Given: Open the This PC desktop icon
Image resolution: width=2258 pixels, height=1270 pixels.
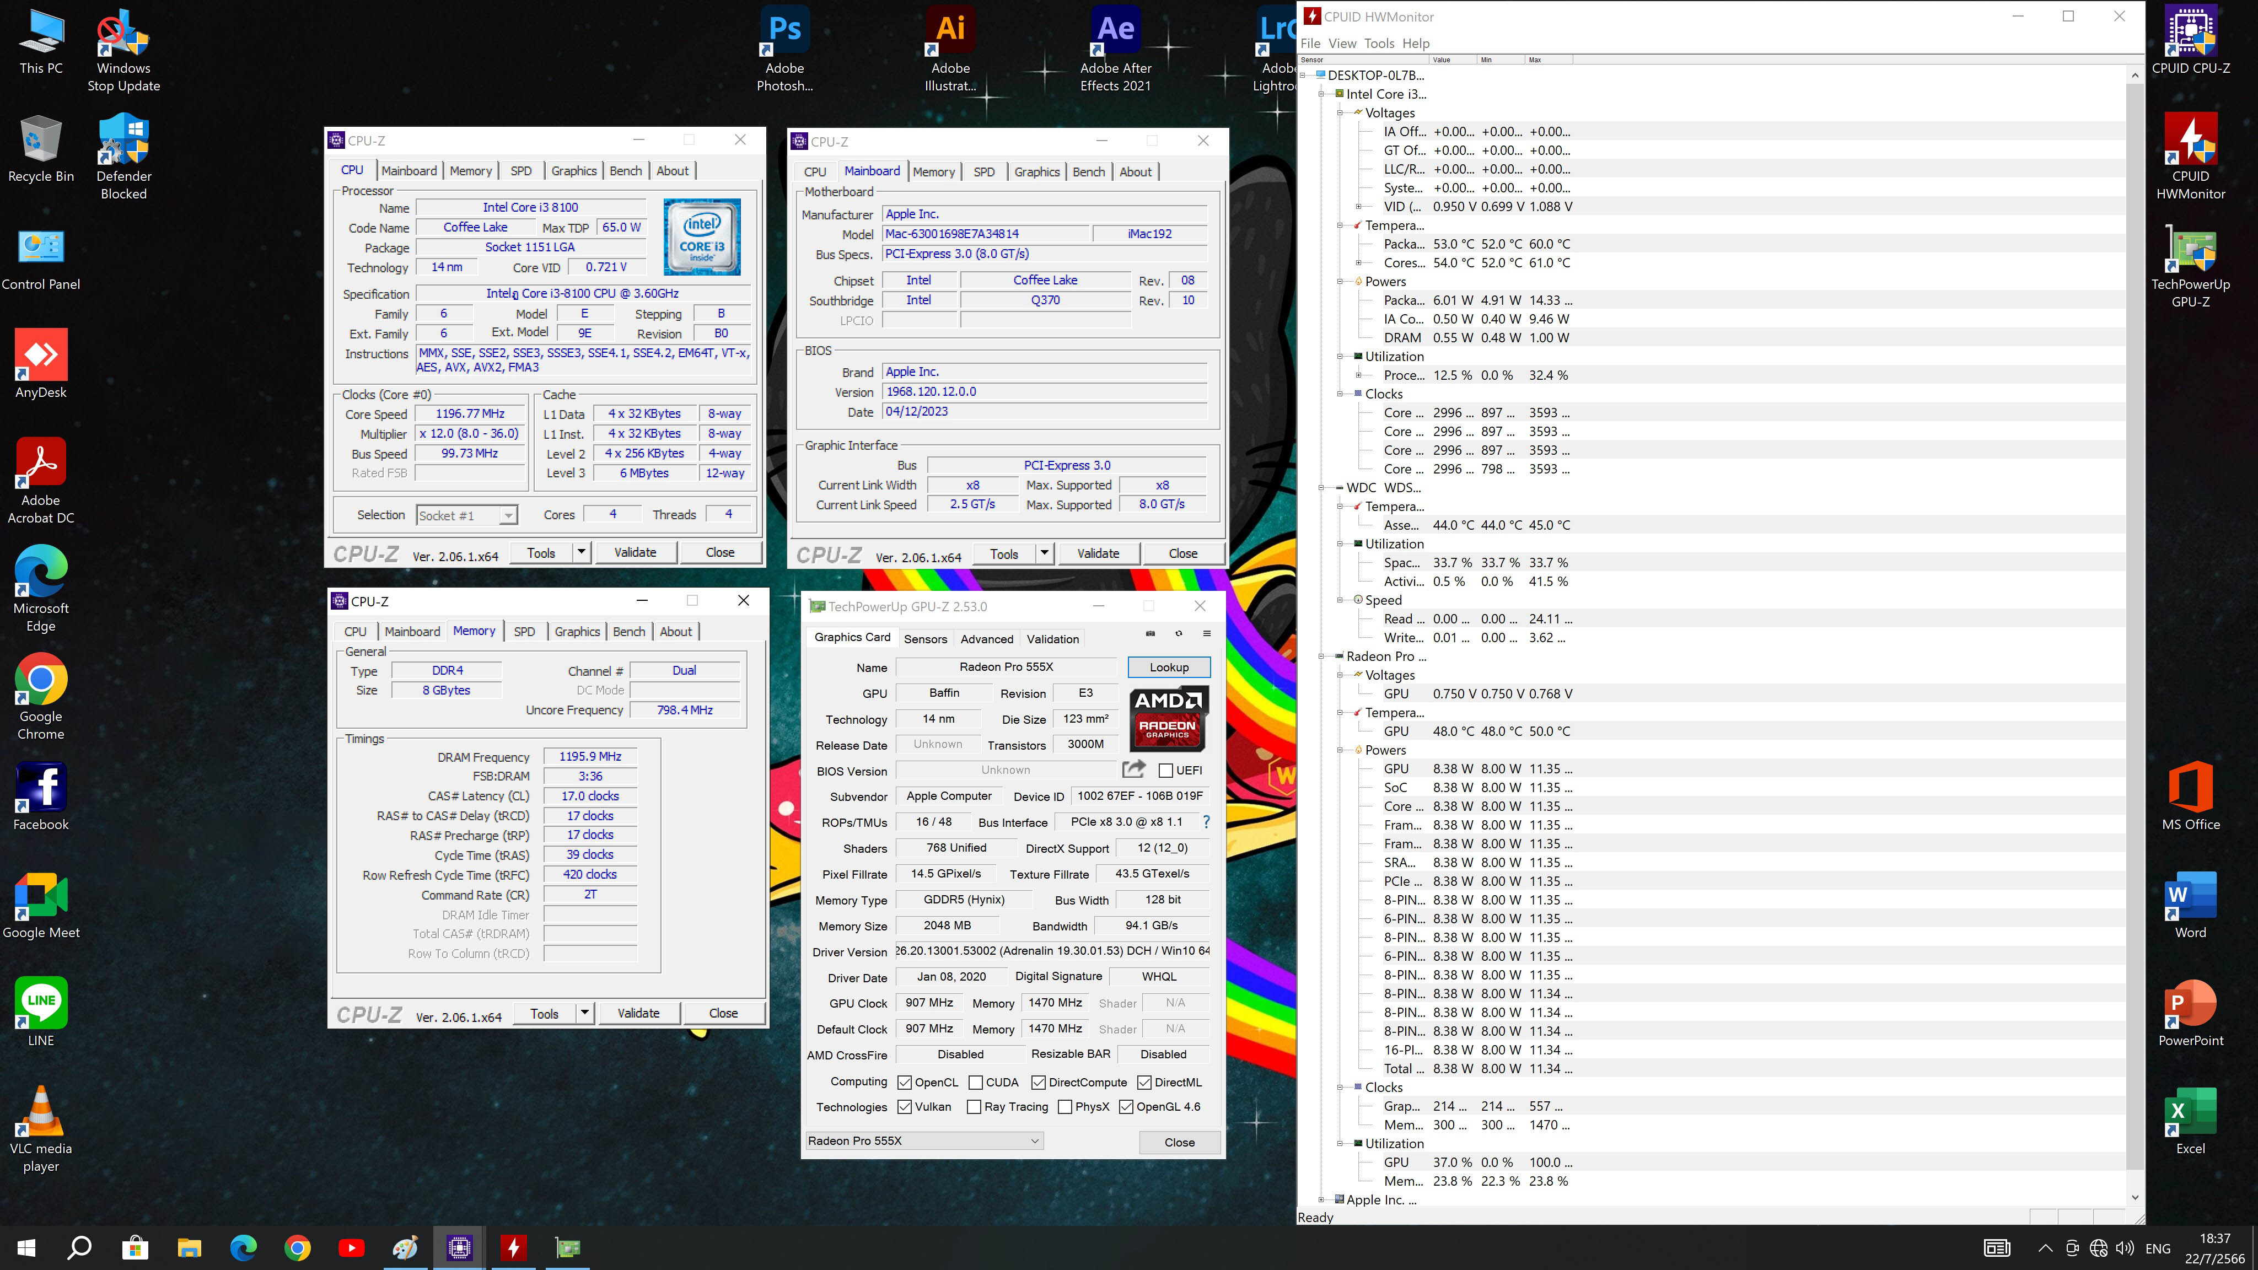Looking at the screenshot, I should click(41, 41).
